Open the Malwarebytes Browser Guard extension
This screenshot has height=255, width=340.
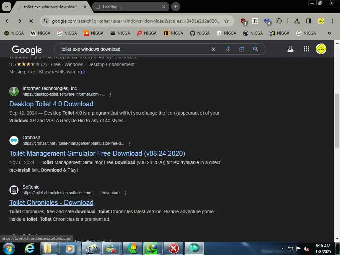267,21
